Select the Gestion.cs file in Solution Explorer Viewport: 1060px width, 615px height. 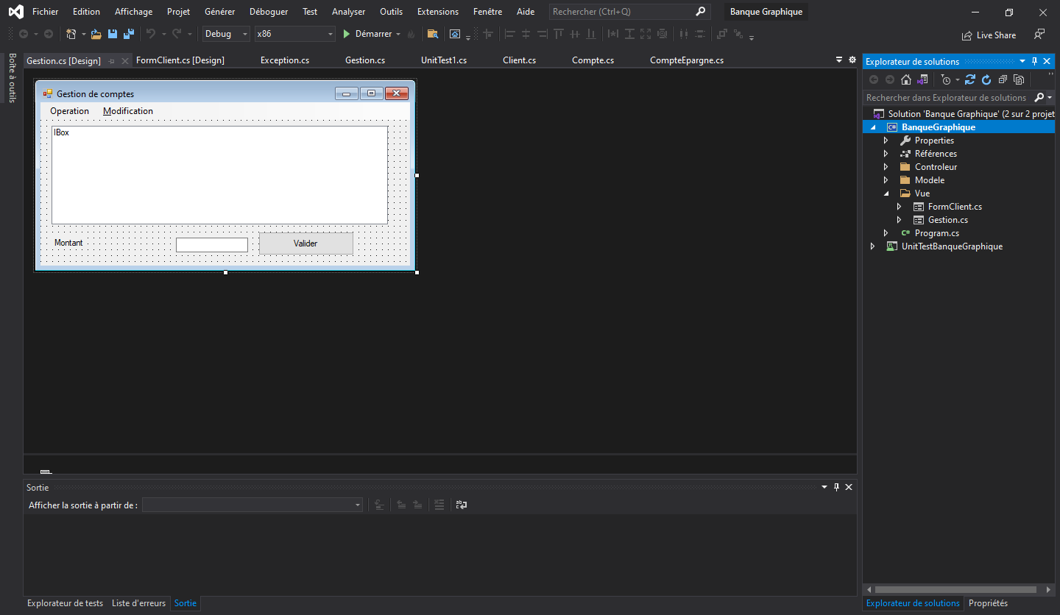point(947,220)
